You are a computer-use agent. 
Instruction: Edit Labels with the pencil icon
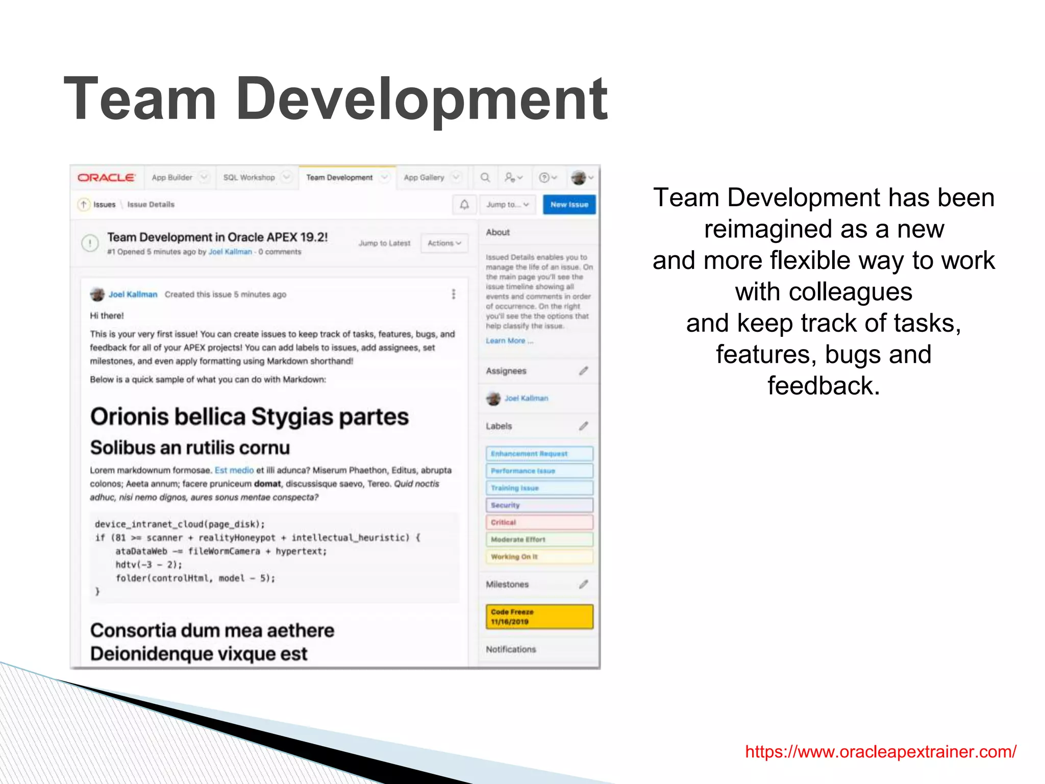click(584, 426)
